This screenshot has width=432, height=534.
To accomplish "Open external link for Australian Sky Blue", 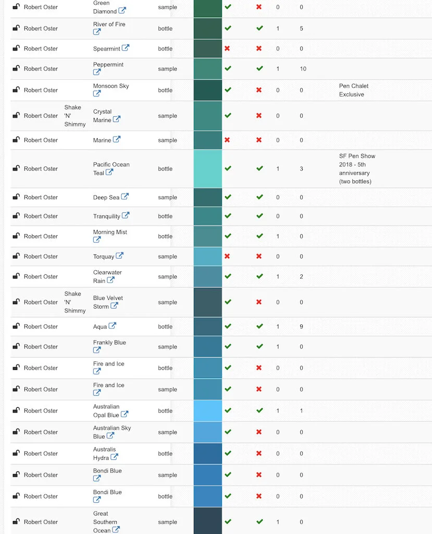I will click(x=110, y=435).
